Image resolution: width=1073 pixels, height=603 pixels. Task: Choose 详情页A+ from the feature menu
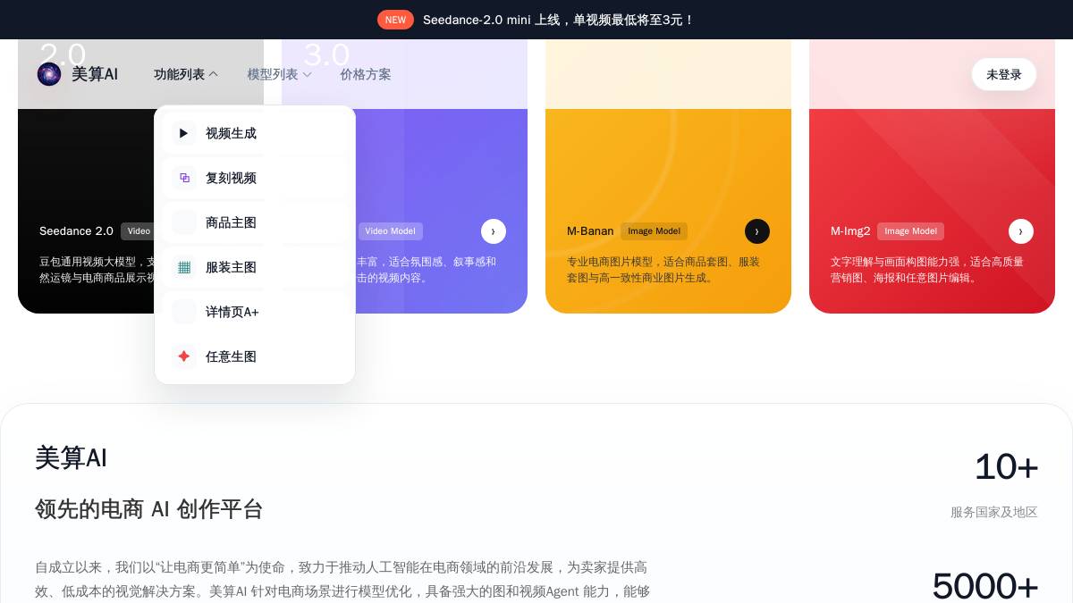(x=255, y=312)
